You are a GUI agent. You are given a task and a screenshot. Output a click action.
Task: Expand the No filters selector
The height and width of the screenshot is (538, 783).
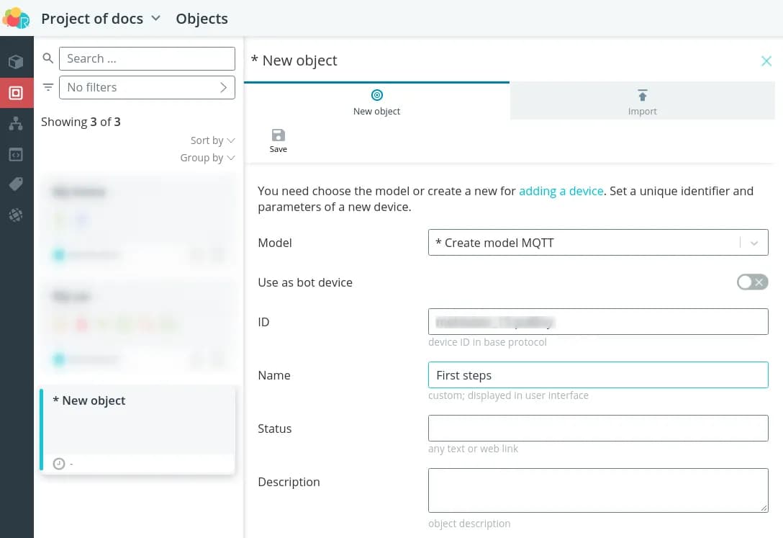147,87
